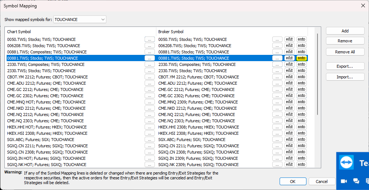Viewport: 369px width, 190px height.
Task: Select chart symbol SGXQ.IN HOT row
Action: [x=46, y=158]
